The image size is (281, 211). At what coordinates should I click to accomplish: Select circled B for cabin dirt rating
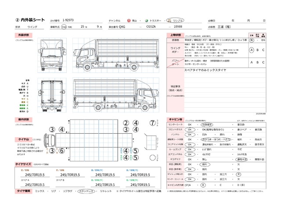[203, 185]
